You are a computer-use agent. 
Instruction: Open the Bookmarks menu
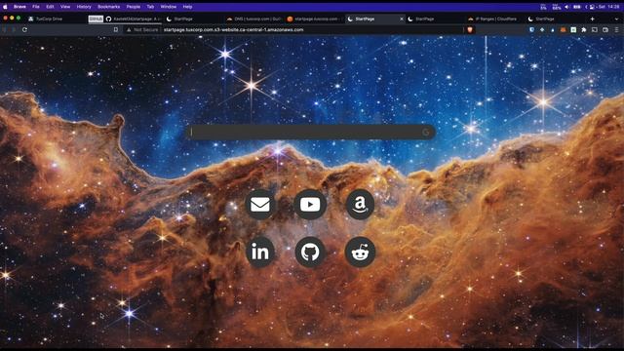pyautogui.click(x=108, y=7)
